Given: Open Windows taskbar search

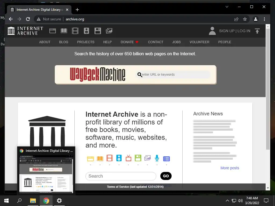Looking at the screenshot, I should tap(19, 201).
